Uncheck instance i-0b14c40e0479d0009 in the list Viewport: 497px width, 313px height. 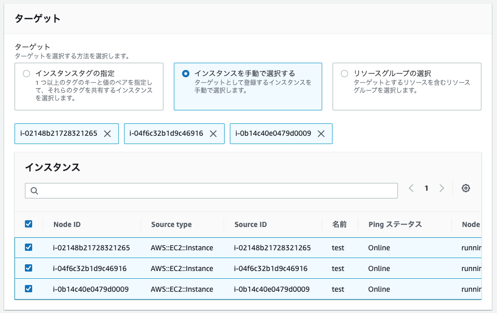[x=29, y=289]
